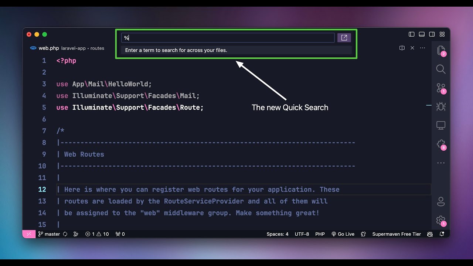Change PHP language mode in status bar
The width and height of the screenshot is (473, 266).
tap(320, 234)
